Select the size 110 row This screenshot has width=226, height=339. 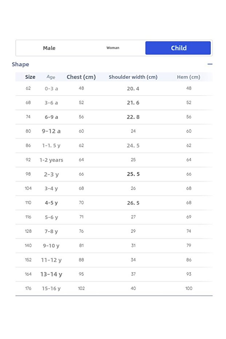coord(28,203)
